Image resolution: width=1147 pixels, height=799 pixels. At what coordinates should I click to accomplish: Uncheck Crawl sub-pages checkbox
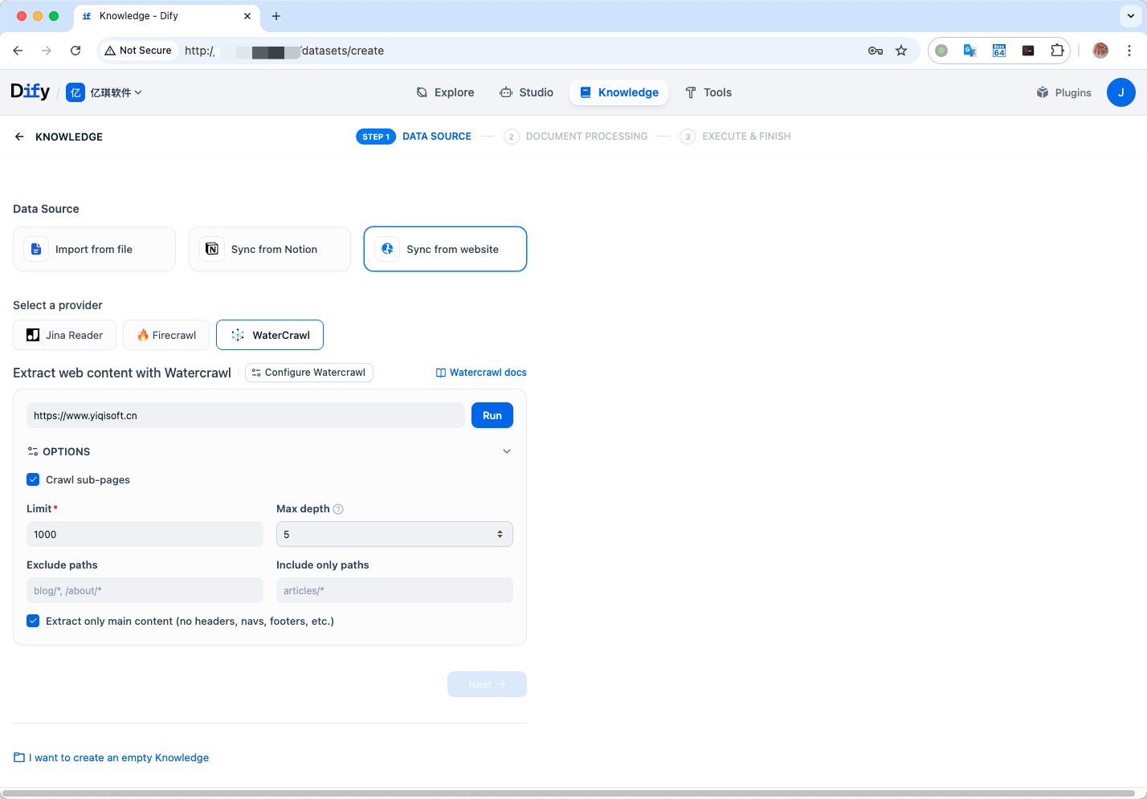pos(33,479)
